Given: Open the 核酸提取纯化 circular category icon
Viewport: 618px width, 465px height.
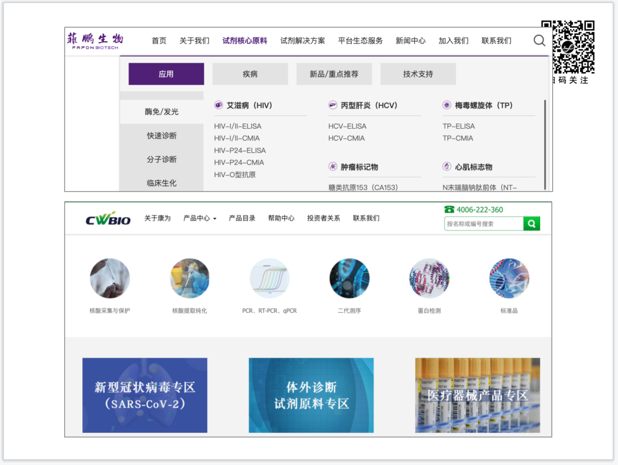Looking at the screenshot, I should pos(189,279).
